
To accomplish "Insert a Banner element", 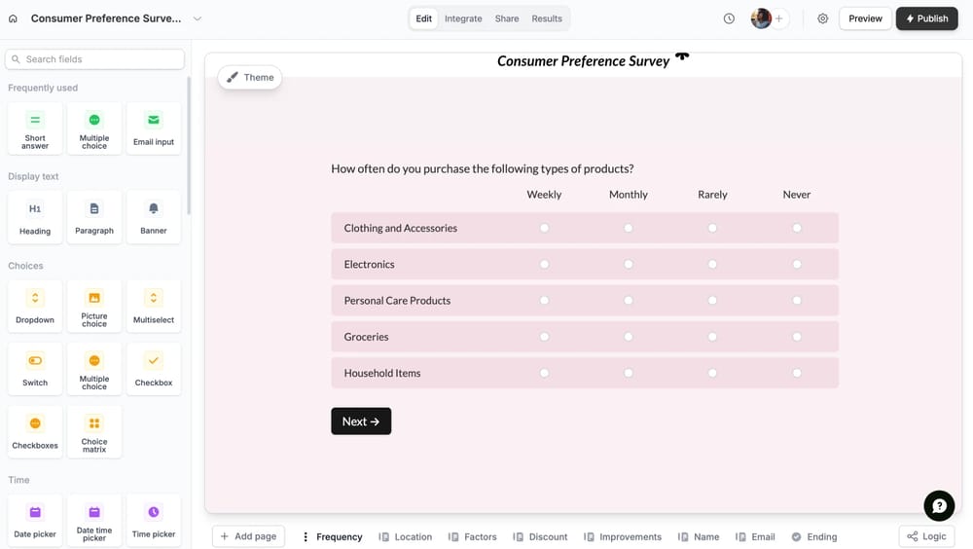I will coord(154,217).
